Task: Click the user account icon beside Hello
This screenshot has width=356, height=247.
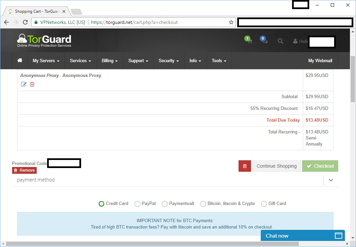Action: (x=295, y=41)
